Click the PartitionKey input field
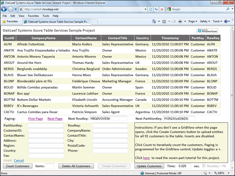This screenshot has width=235, height=176. (46, 126)
